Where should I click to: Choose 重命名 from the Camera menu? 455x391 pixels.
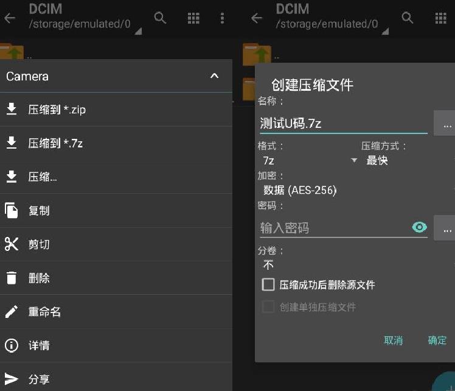116,312
